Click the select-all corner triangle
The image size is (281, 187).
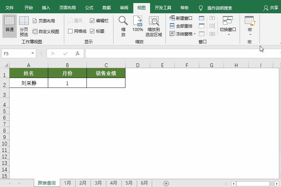(x=6, y=65)
